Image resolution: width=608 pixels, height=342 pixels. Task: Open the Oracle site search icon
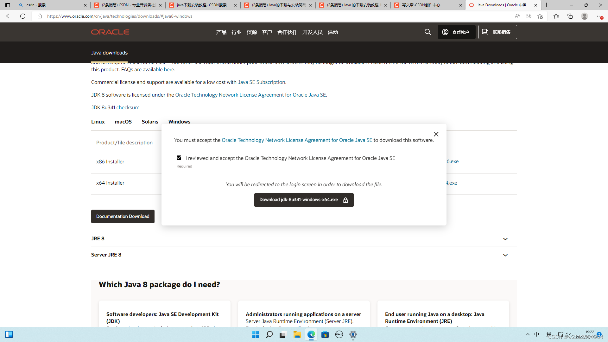(x=427, y=32)
